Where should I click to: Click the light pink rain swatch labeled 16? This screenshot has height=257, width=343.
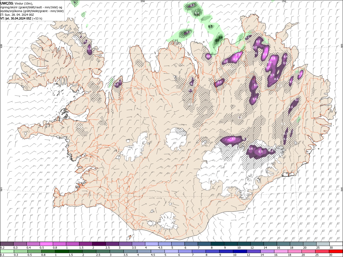[x=281, y=251]
